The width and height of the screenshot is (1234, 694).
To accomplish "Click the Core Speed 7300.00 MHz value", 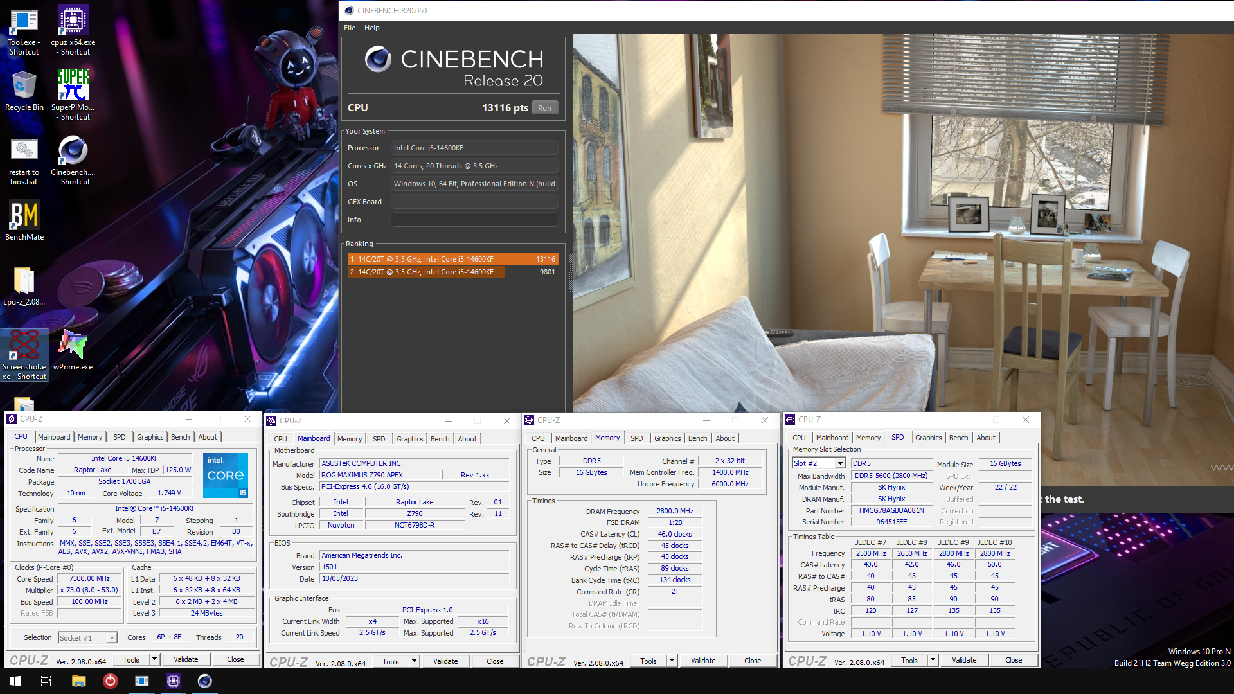I will (89, 579).
